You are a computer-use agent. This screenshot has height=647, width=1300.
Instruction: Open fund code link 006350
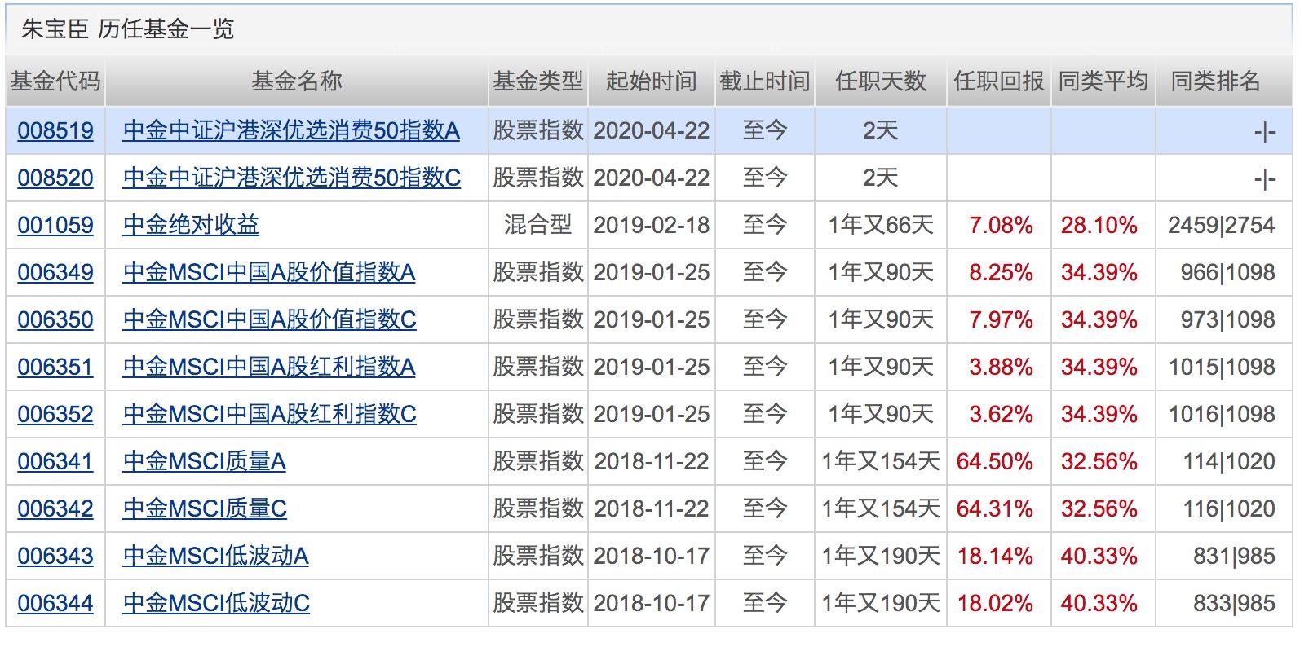[x=55, y=319]
